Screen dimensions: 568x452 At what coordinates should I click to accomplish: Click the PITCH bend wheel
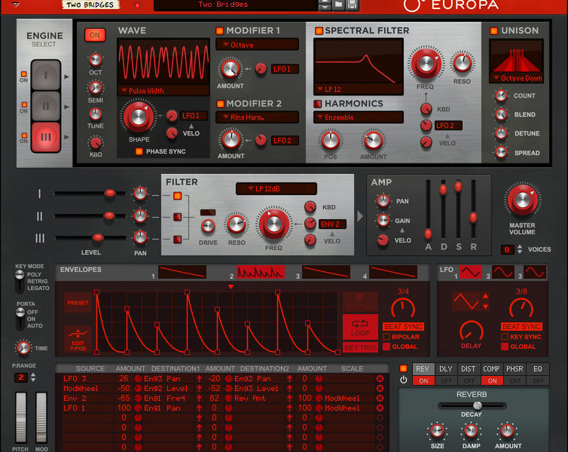pyautogui.click(x=20, y=417)
